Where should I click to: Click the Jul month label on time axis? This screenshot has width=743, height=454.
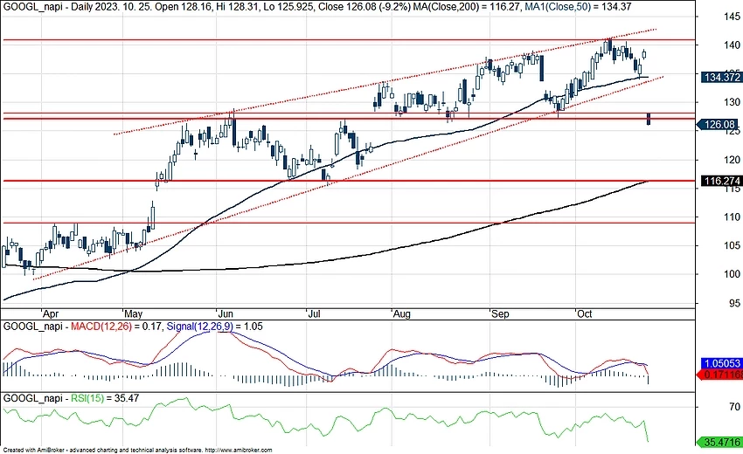click(314, 313)
